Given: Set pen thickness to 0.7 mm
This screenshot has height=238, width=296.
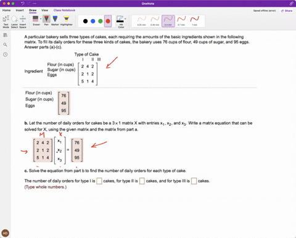Looking at the screenshot, I should 181,21.
